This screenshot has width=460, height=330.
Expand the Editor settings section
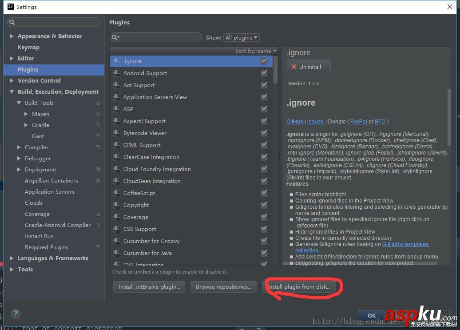point(12,58)
